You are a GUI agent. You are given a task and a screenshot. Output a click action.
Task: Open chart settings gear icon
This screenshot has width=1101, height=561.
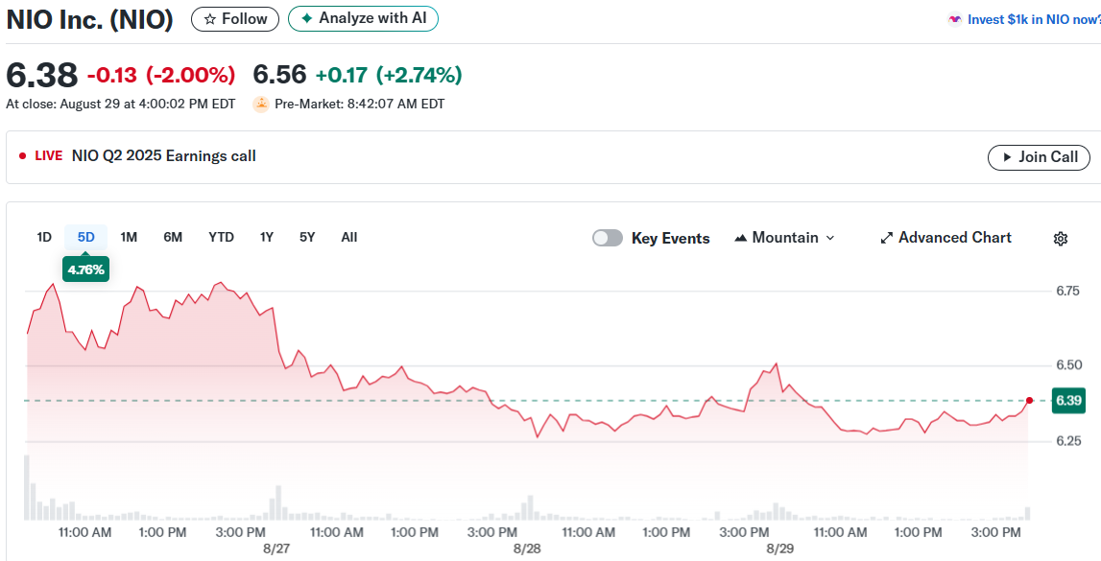(1061, 239)
